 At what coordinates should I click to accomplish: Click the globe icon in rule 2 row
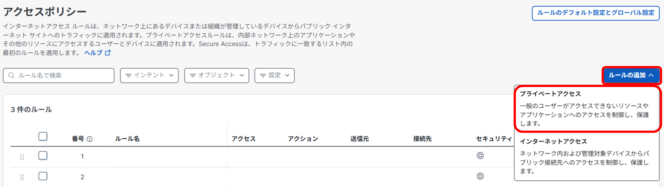[480, 176]
